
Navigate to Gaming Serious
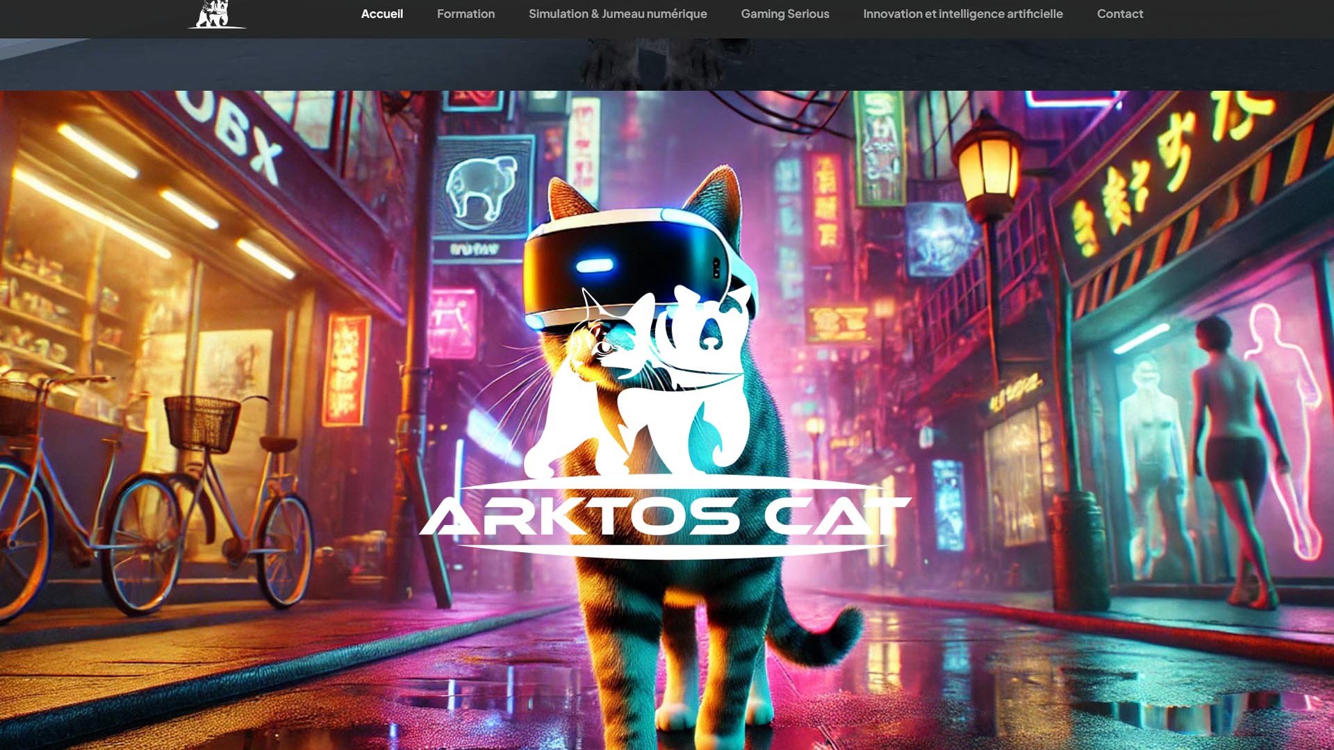784,14
